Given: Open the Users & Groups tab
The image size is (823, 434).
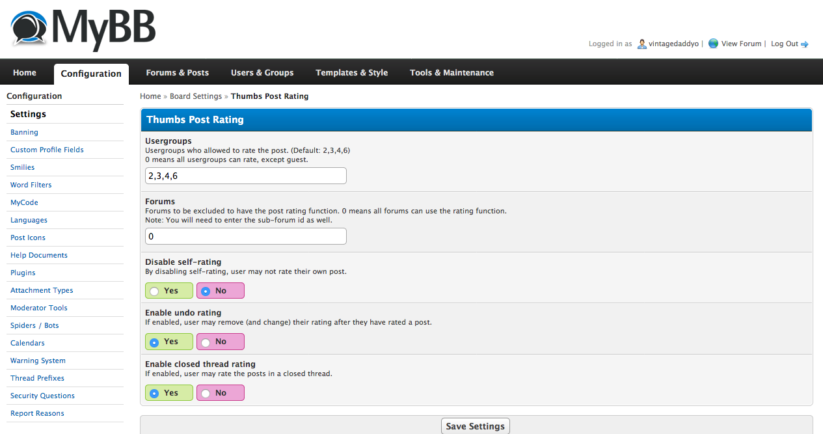Looking at the screenshot, I should pos(262,73).
